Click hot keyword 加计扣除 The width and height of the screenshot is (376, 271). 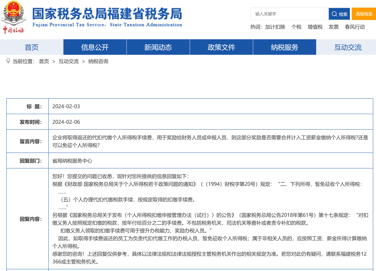click(275, 27)
